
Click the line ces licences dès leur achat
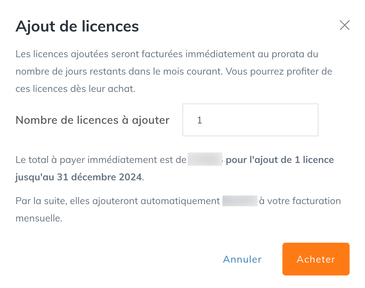point(76,89)
